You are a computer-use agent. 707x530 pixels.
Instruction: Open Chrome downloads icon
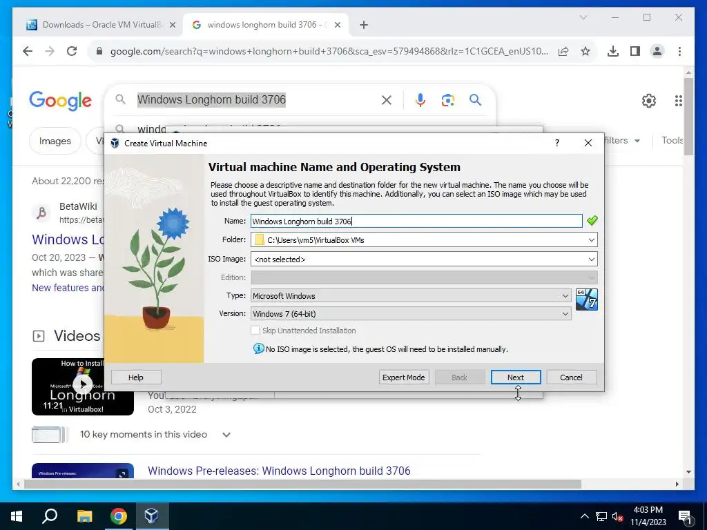pyautogui.click(x=613, y=51)
